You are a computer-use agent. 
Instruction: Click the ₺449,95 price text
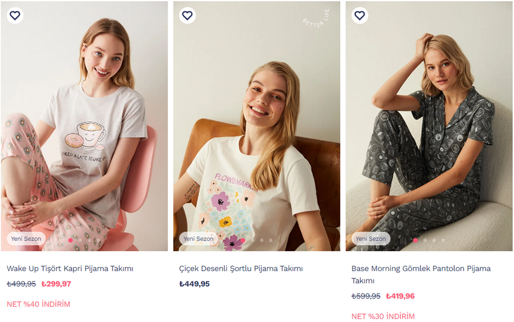[195, 284]
